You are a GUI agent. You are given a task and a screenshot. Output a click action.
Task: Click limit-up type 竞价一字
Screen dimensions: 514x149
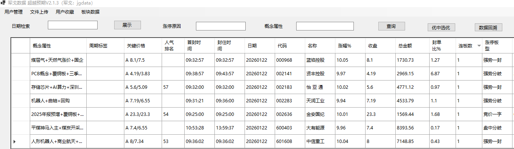click(x=493, y=114)
